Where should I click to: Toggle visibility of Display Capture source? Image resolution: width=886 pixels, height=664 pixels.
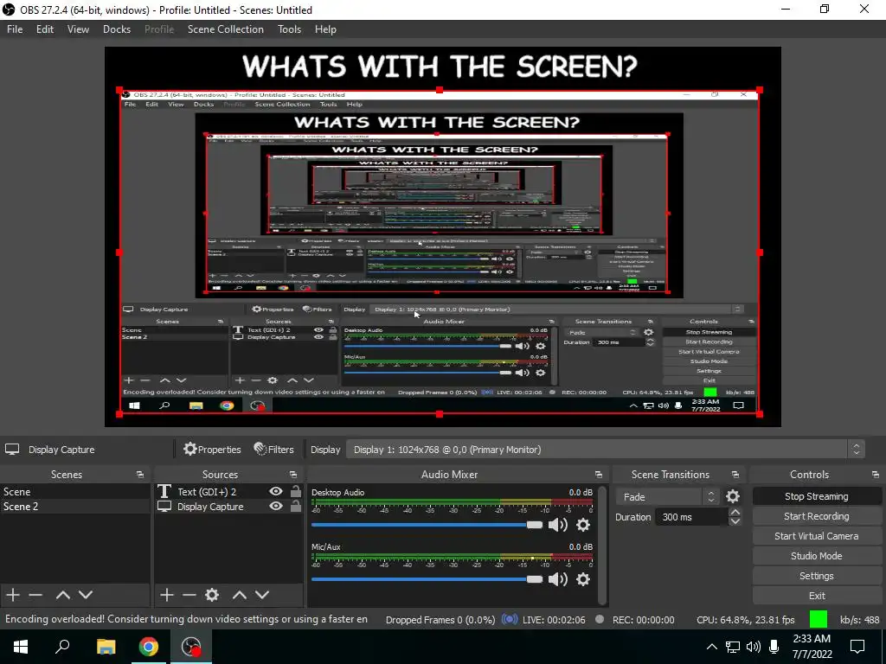[276, 506]
